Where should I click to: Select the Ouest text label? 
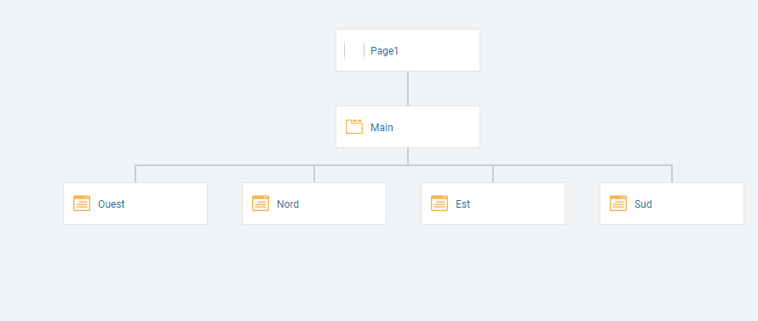coord(112,204)
